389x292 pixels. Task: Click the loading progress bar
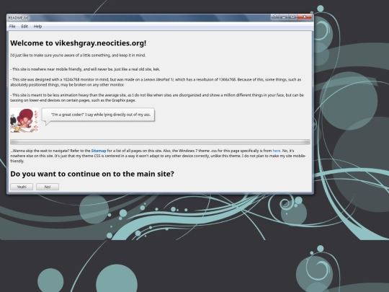pyautogui.click(x=160, y=142)
